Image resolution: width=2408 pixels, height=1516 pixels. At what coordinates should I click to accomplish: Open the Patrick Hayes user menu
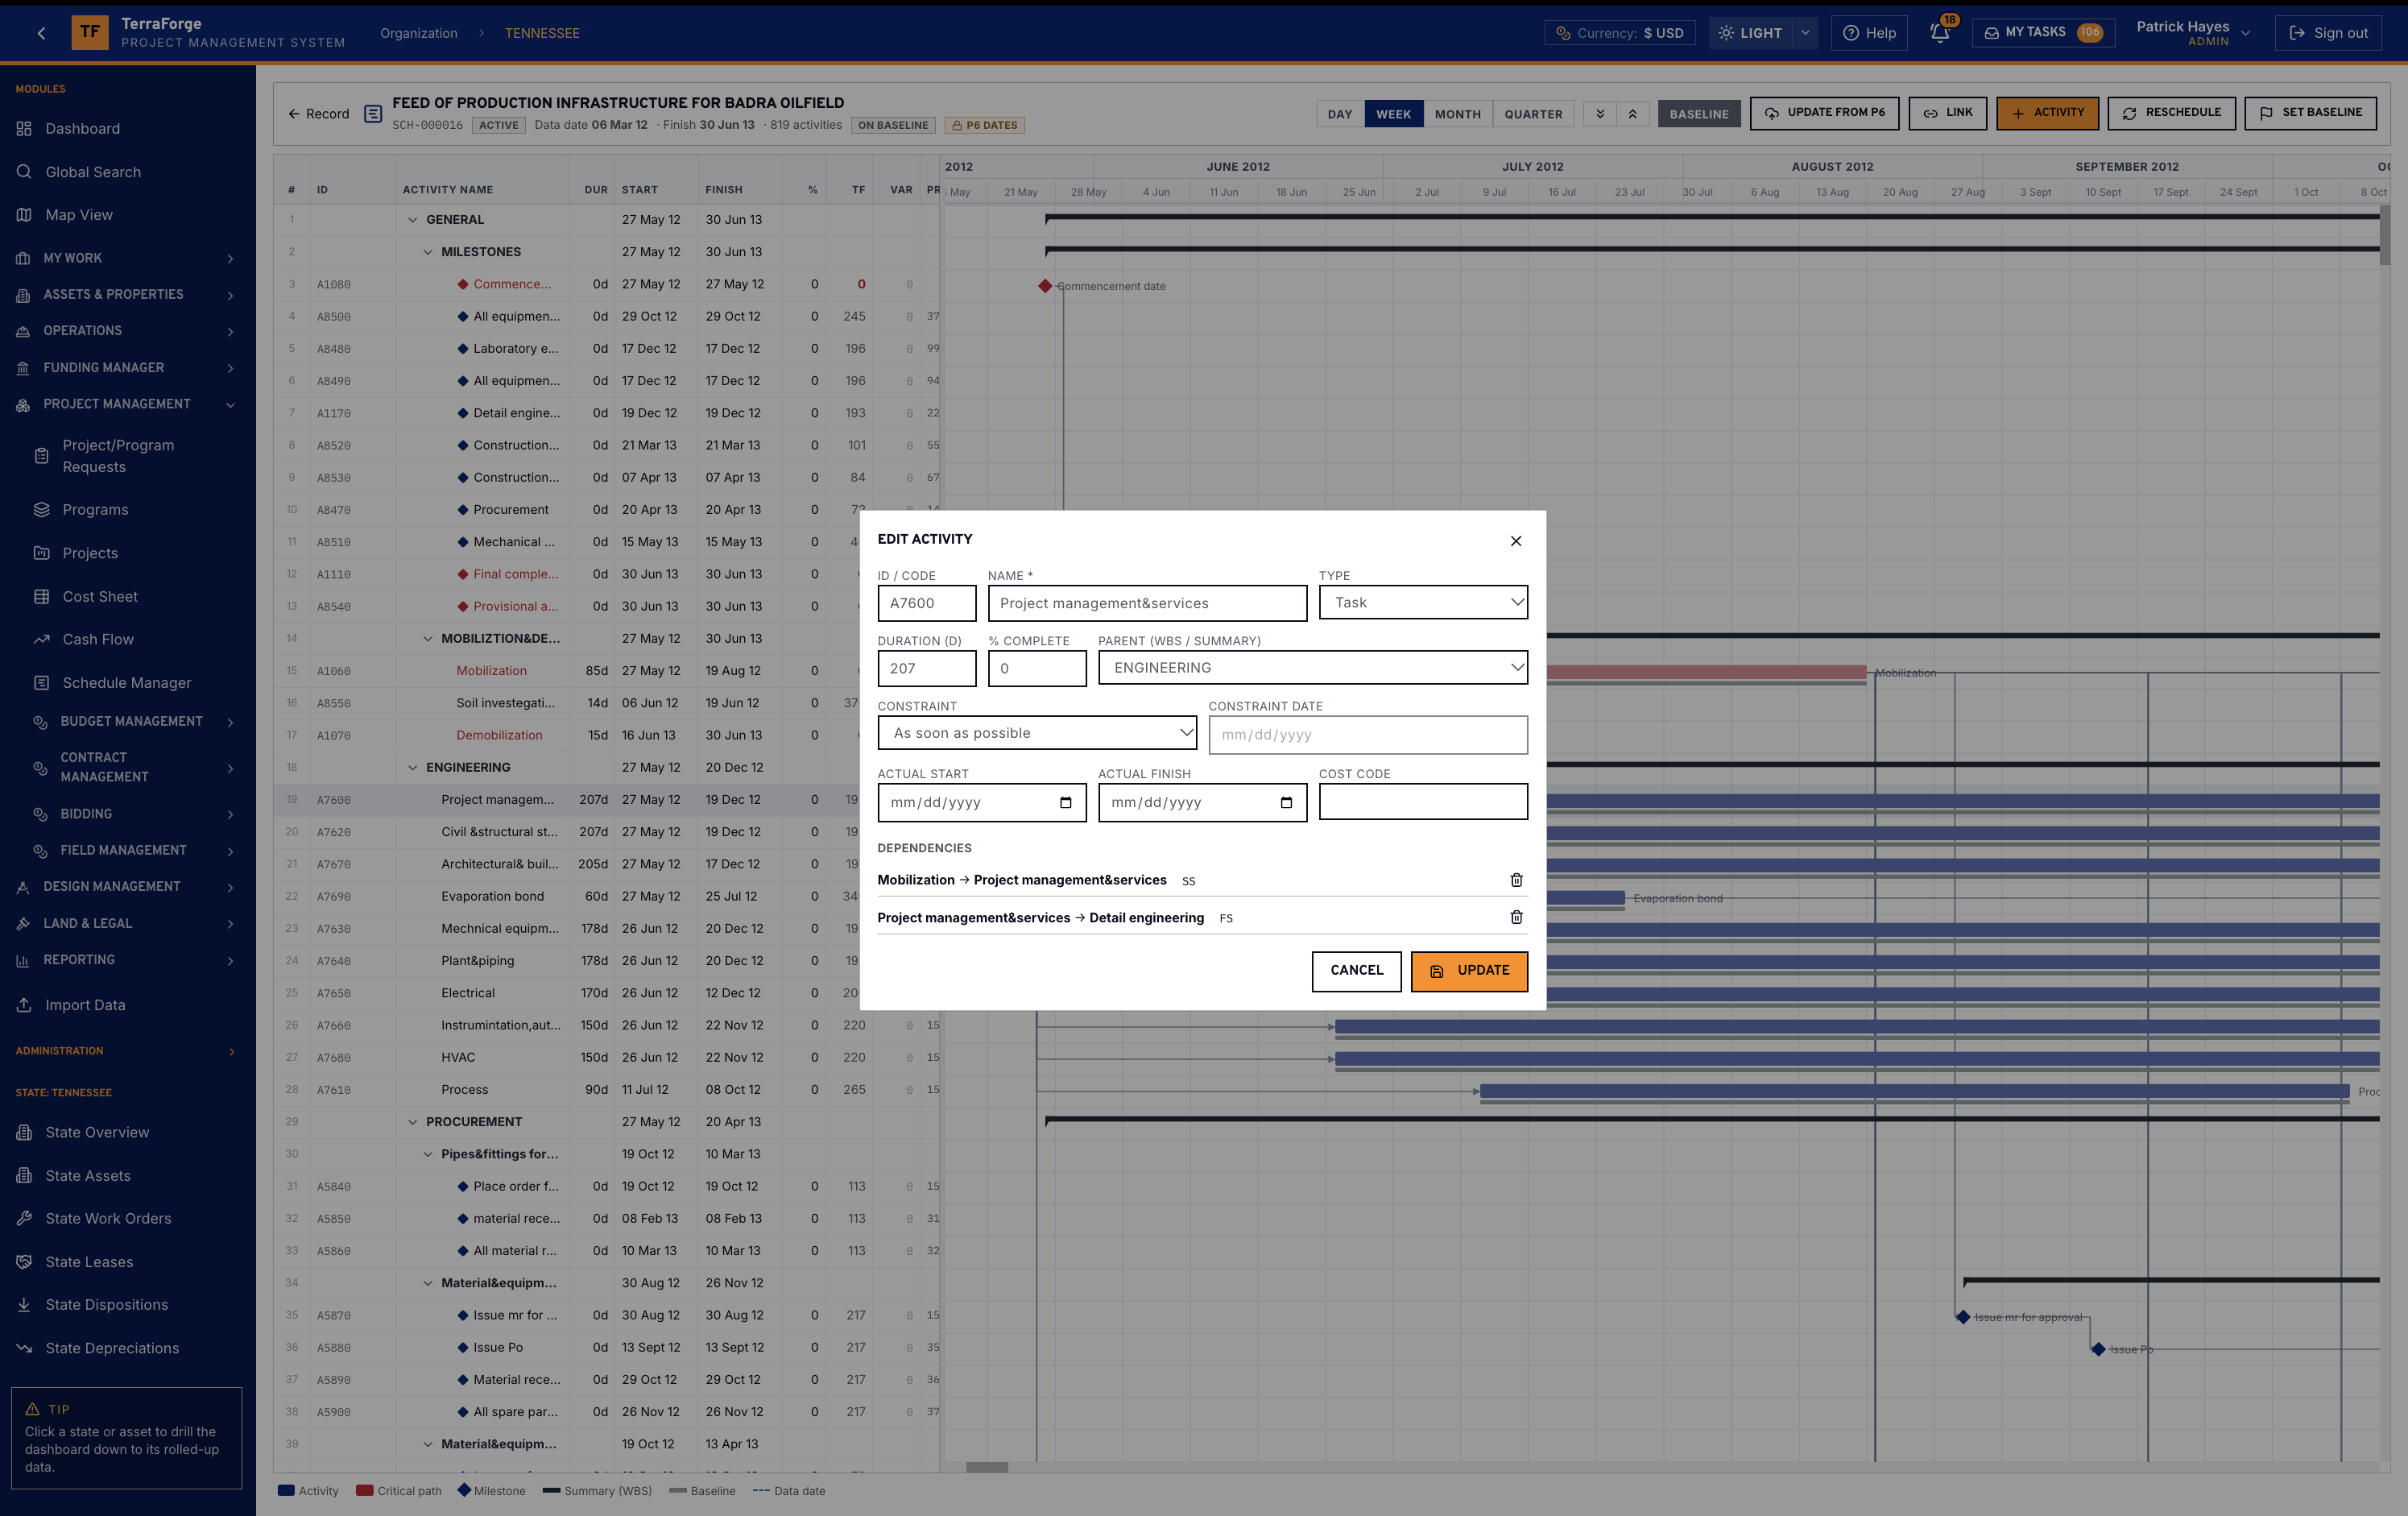(2193, 33)
